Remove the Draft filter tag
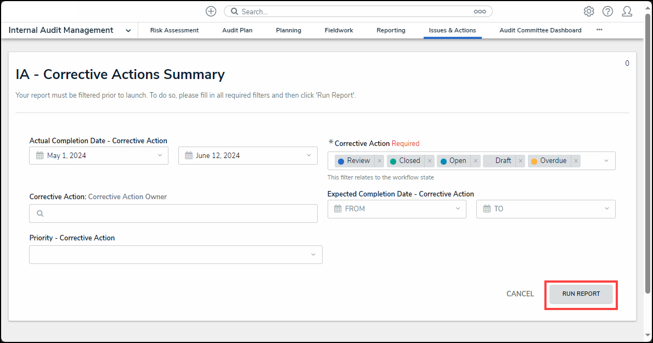Viewport: 653px width, 343px height. (x=521, y=161)
